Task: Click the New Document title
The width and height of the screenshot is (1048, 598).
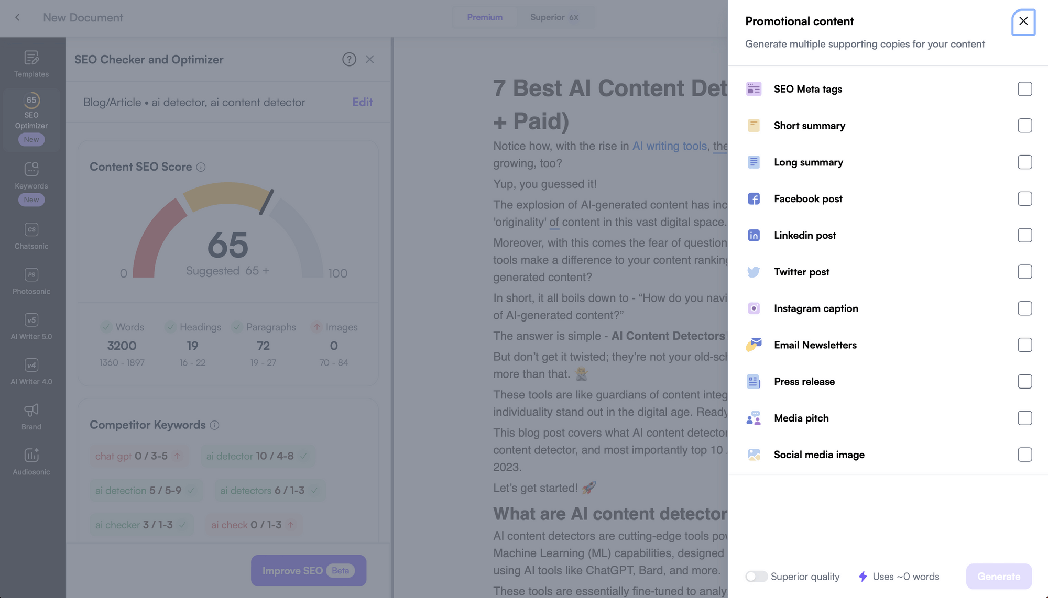Action: click(83, 17)
